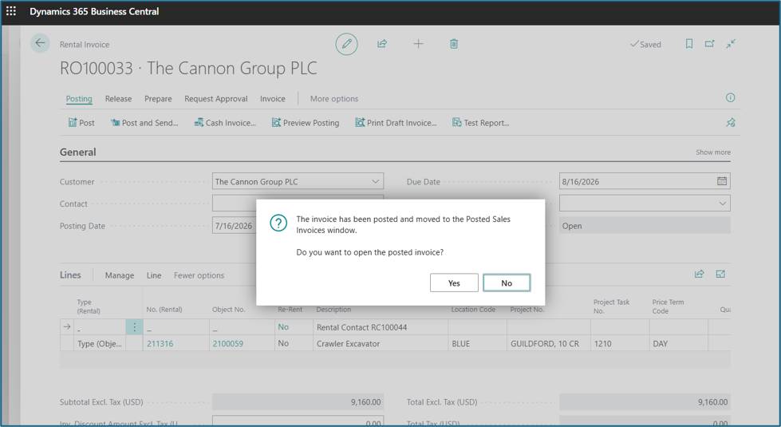The width and height of the screenshot is (781, 427).
Task: Click the Posting Date field
Action: click(234, 226)
